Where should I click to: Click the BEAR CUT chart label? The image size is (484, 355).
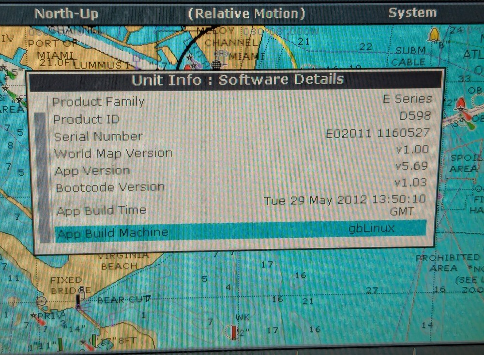124,299
